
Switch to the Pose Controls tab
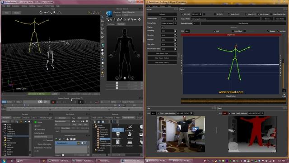tap(98, 118)
